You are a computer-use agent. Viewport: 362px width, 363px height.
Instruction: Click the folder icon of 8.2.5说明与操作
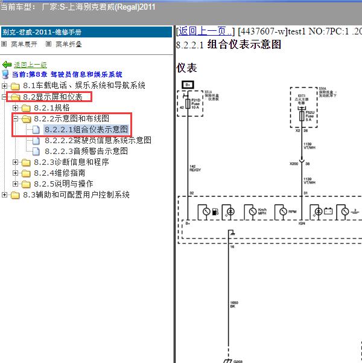point(26,184)
